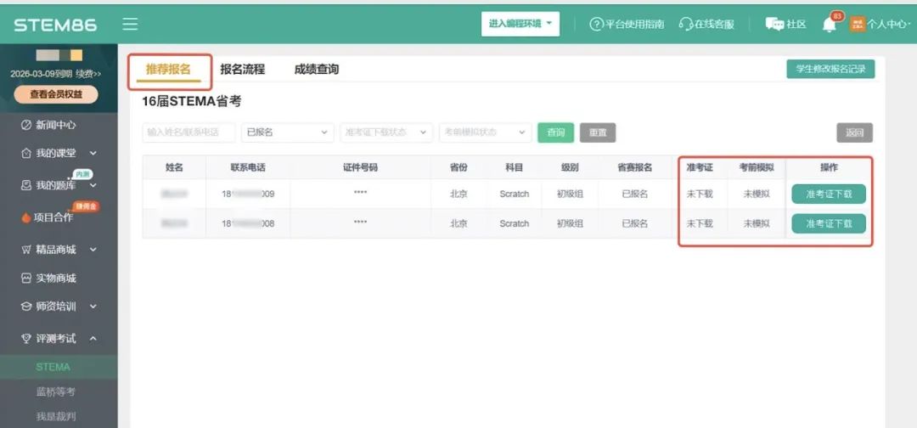
Task: Click the red 83 notification badge
Action: click(837, 16)
